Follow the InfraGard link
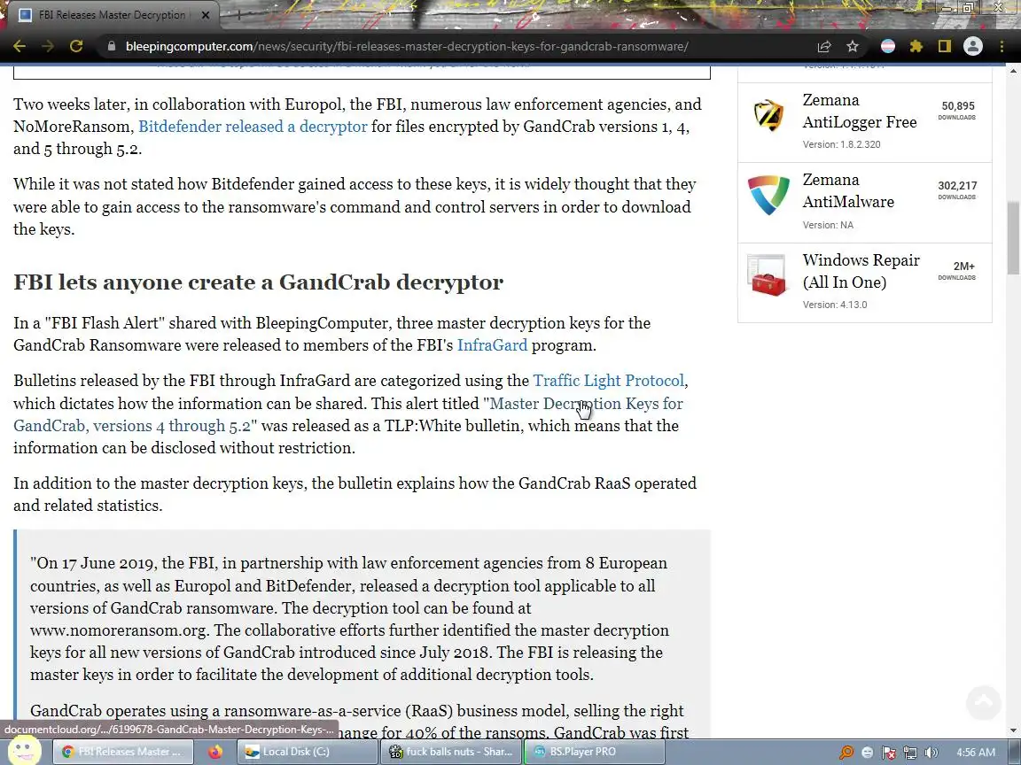This screenshot has width=1021, height=765. coord(492,344)
